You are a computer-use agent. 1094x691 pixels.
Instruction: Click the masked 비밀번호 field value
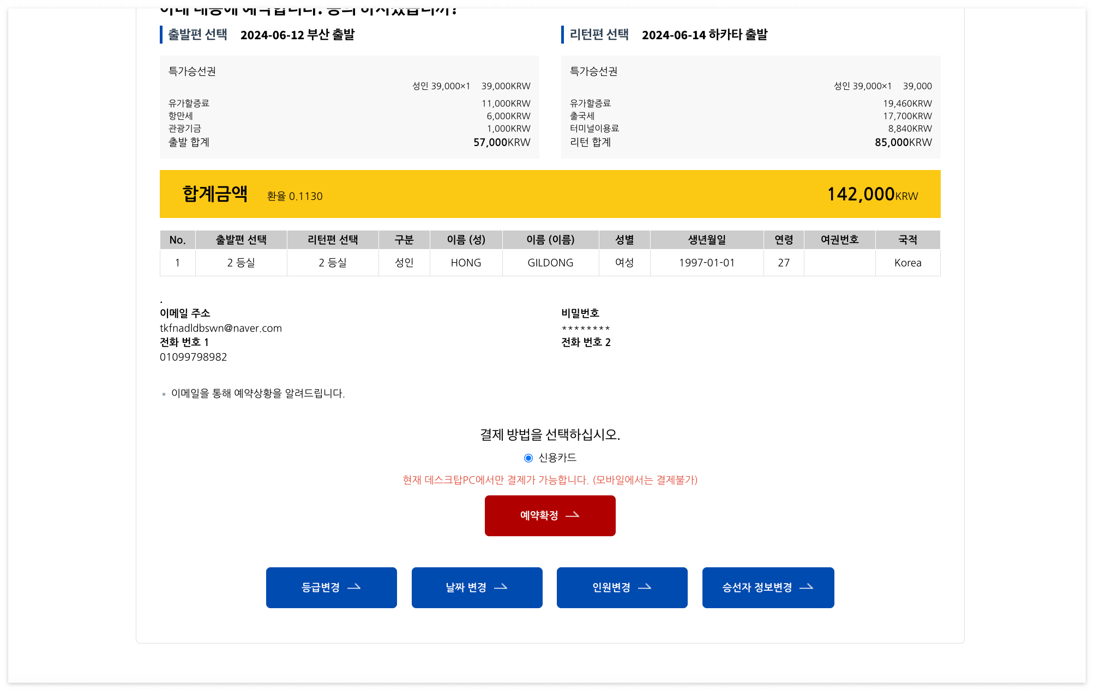[x=585, y=329]
